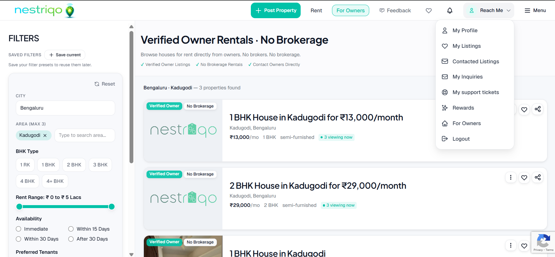Viewport: 555px width, 257px height.
Task: Remove the Kadugodi area chip
Action: tap(45, 135)
